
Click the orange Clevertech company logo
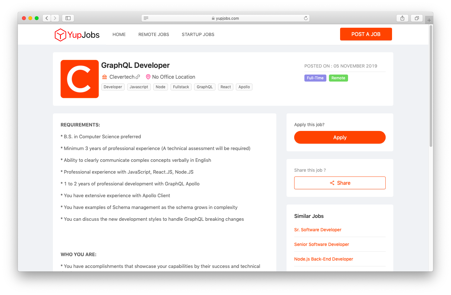pyautogui.click(x=80, y=79)
